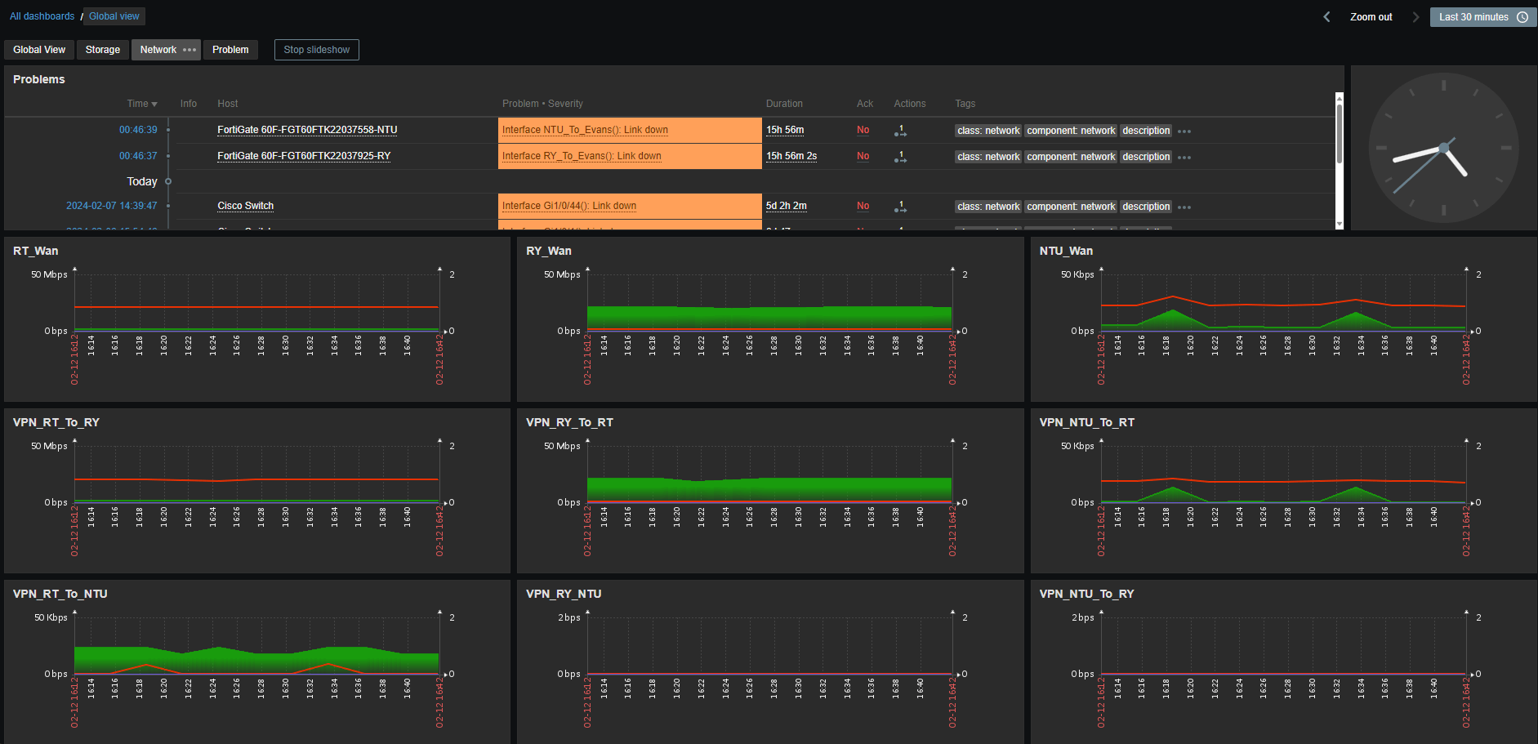Open the Last 30 minutes time selector
This screenshot has width=1538, height=744.
1482,17
